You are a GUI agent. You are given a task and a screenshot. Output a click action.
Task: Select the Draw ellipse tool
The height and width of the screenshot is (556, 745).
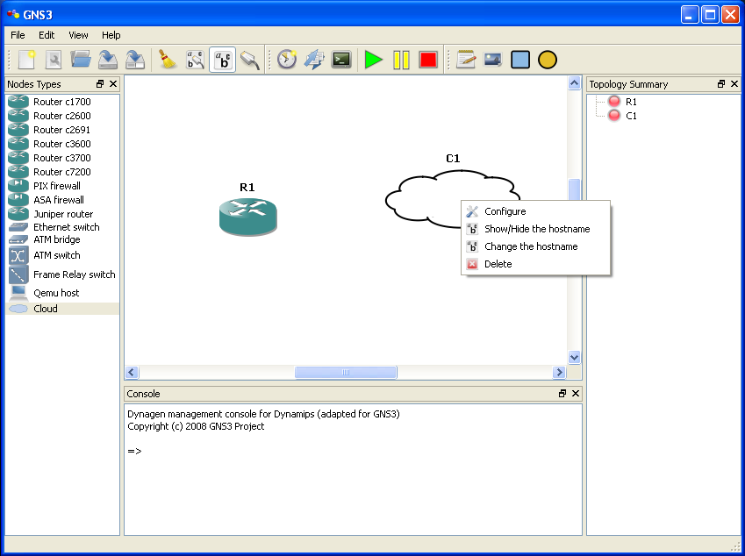click(x=548, y=60)
